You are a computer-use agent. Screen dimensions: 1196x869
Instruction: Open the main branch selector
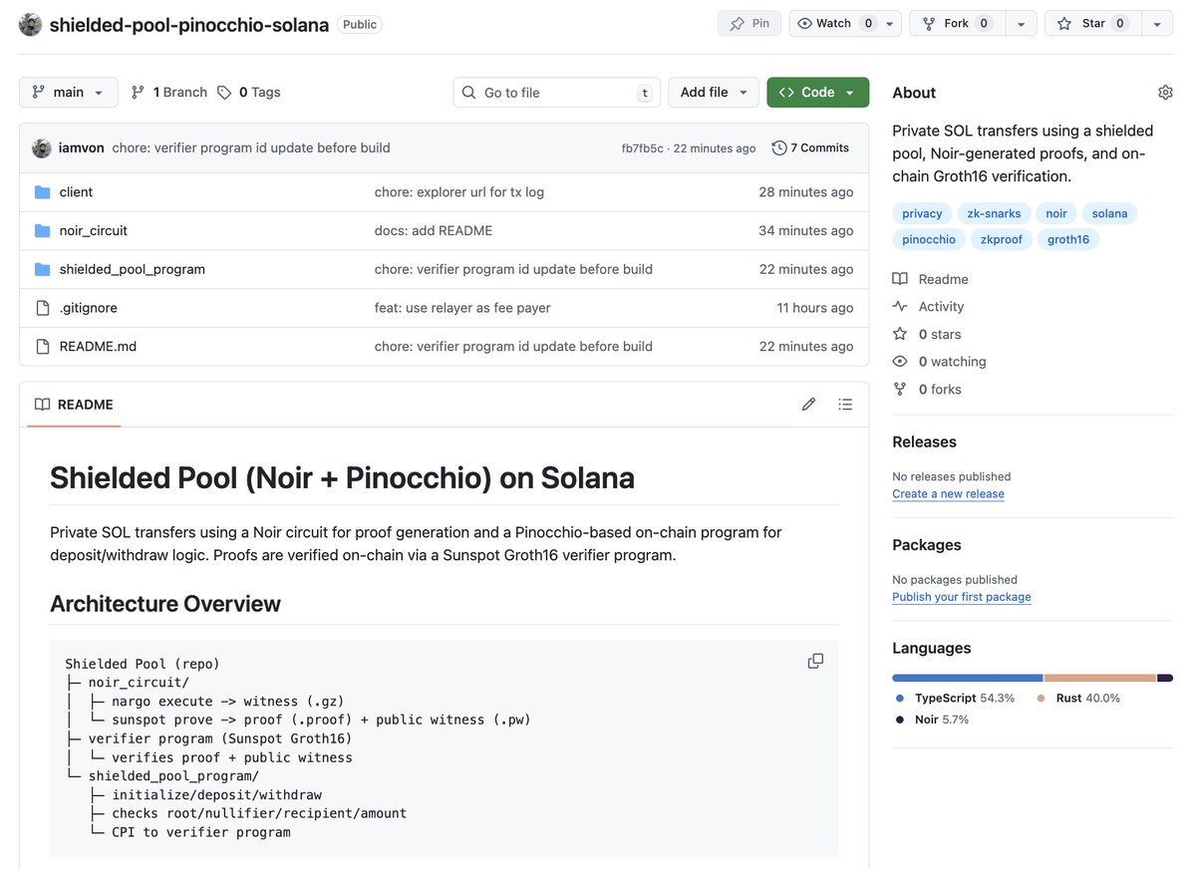68,92
